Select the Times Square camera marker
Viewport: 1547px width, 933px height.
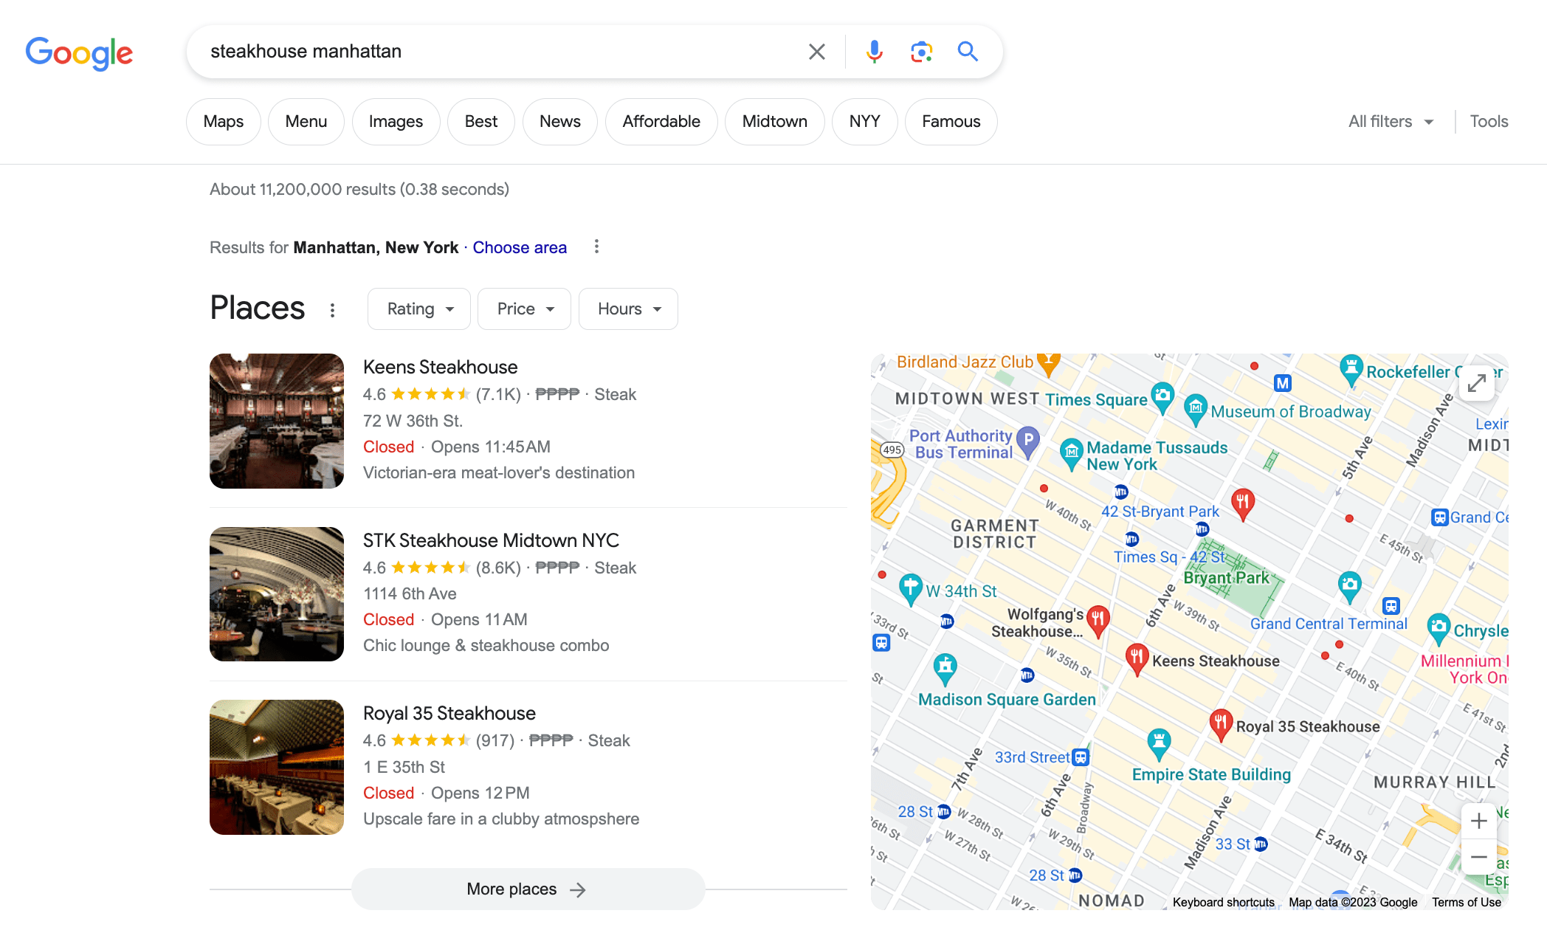(1162, 398)
